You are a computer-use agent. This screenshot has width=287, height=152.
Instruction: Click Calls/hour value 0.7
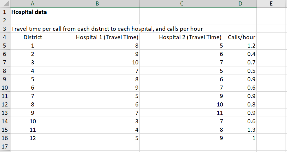[240, 62]
